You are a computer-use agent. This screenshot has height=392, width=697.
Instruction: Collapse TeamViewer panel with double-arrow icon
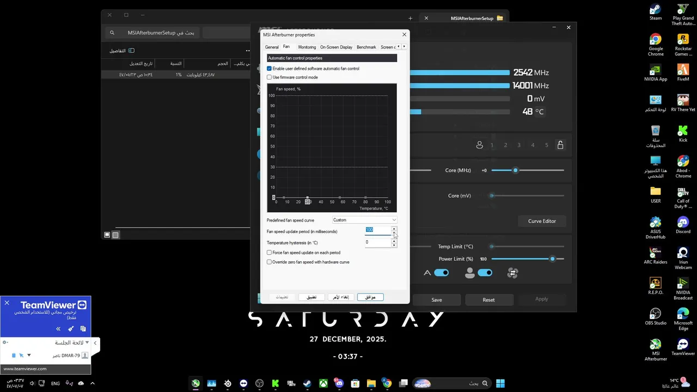[58, 329]
